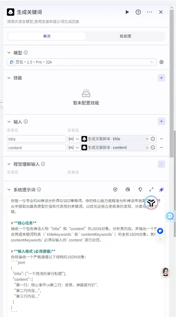Click the 生成关键词 node avatar icon
Image resolution: width=176 pixels, height=317 pixels.
pos(10,12)
